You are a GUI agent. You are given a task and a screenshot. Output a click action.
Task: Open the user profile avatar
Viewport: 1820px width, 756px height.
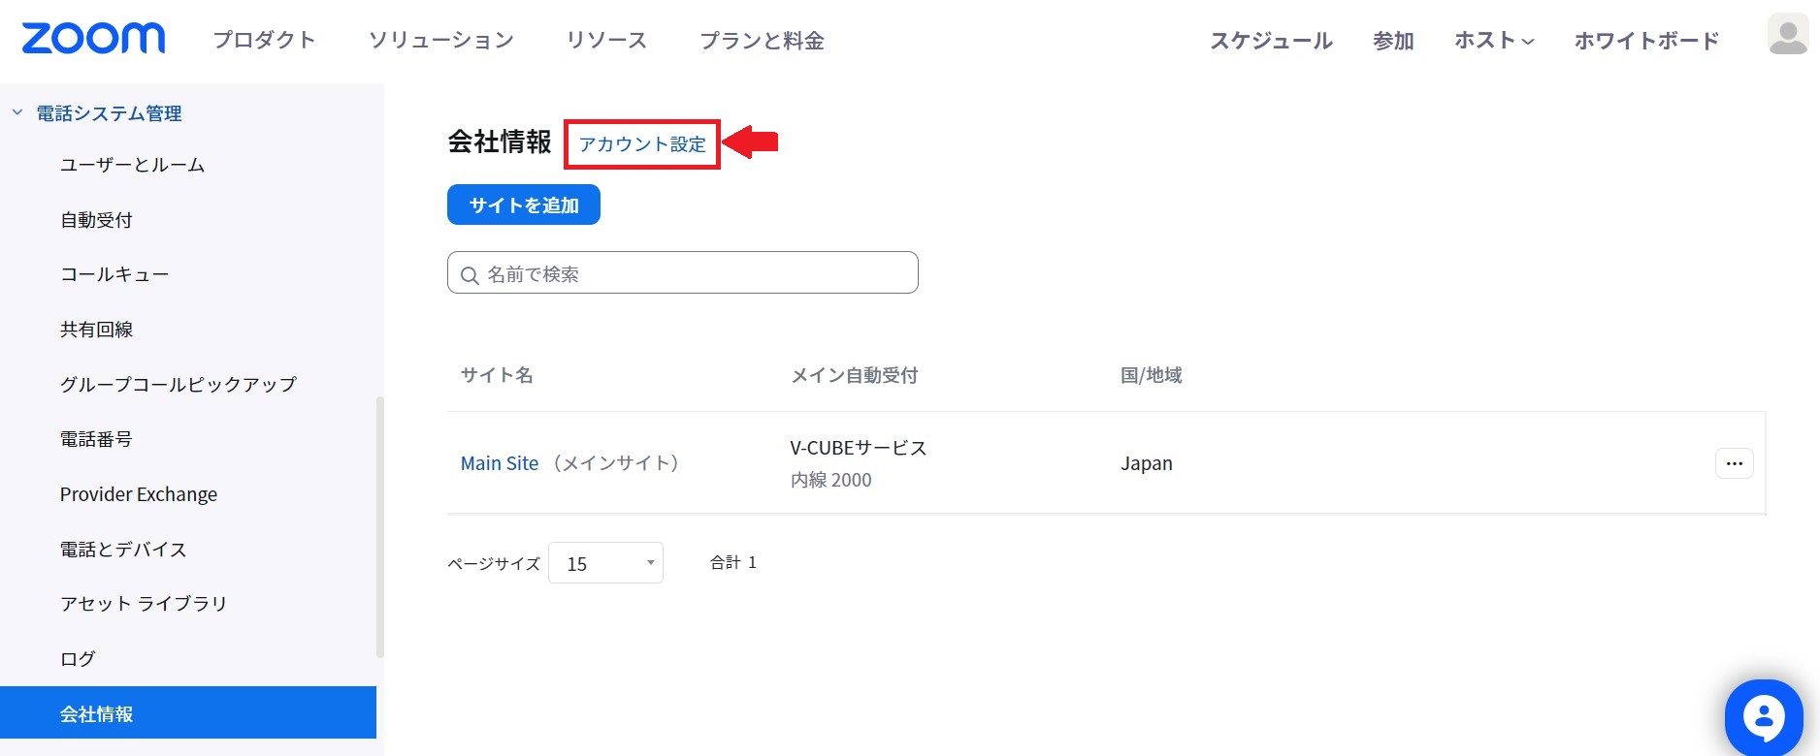pos(1787,36)
